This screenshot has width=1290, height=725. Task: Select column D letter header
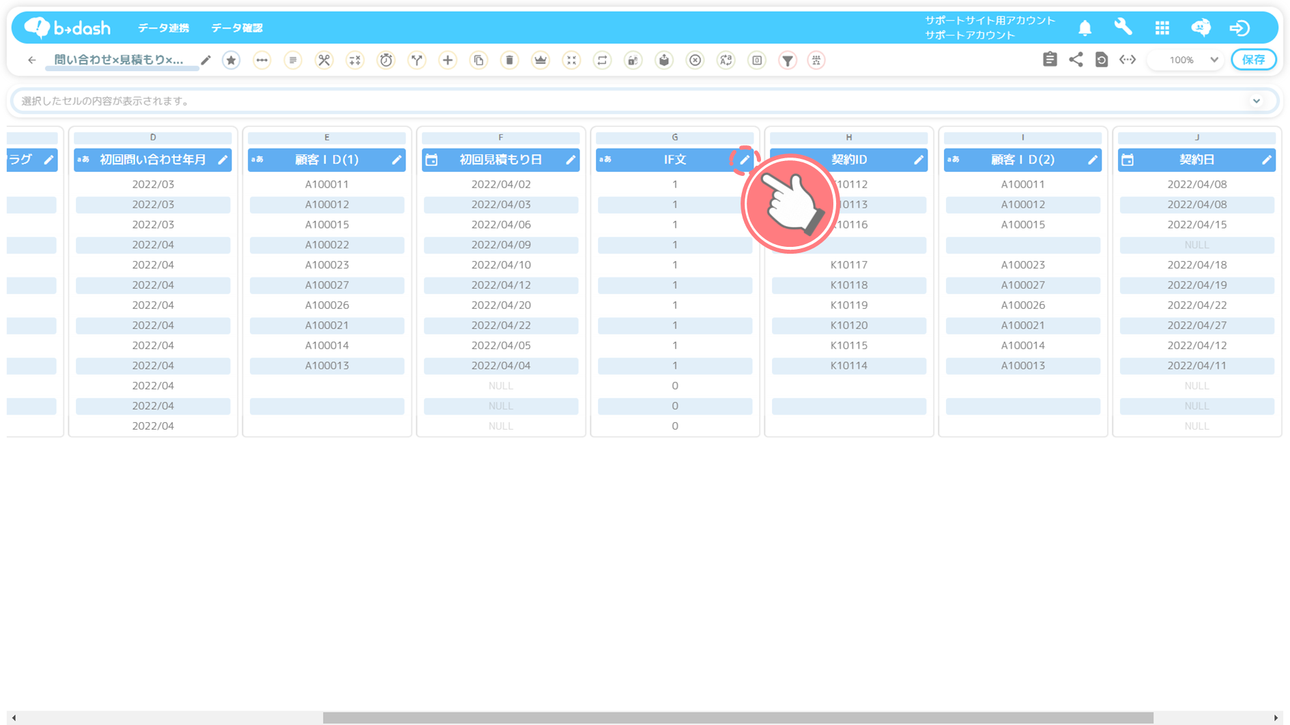[x=153, y=137]
